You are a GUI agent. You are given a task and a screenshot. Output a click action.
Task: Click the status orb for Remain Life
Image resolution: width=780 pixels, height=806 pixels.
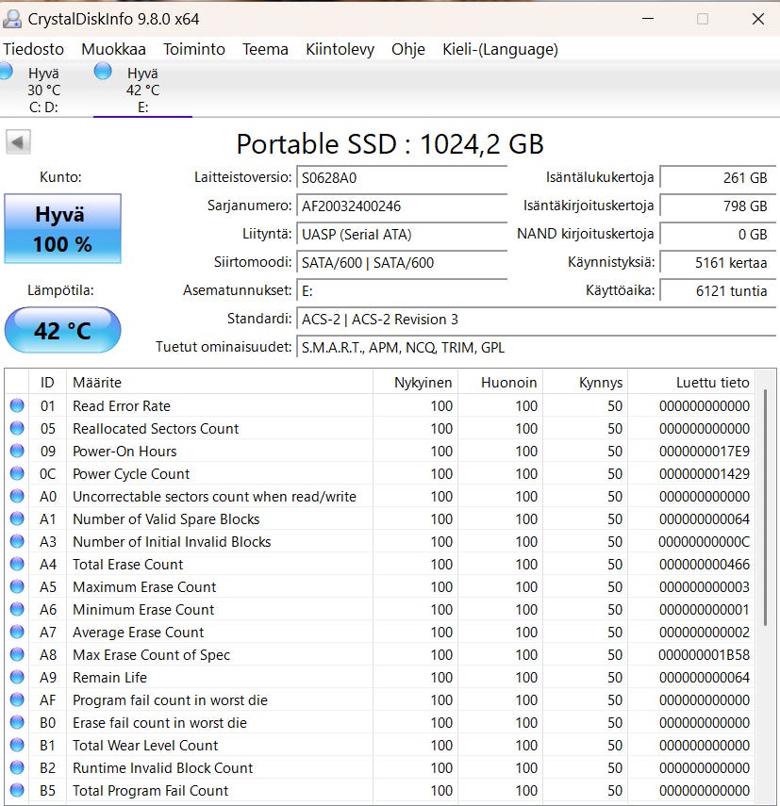tap(17, 677)
